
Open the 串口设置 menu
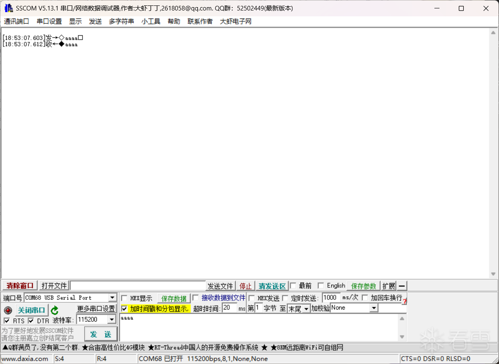(49, 21)
